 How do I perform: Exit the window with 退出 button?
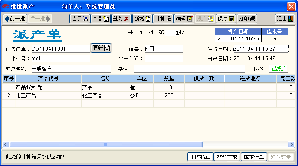pyautogui.click(x=285, y=19)
